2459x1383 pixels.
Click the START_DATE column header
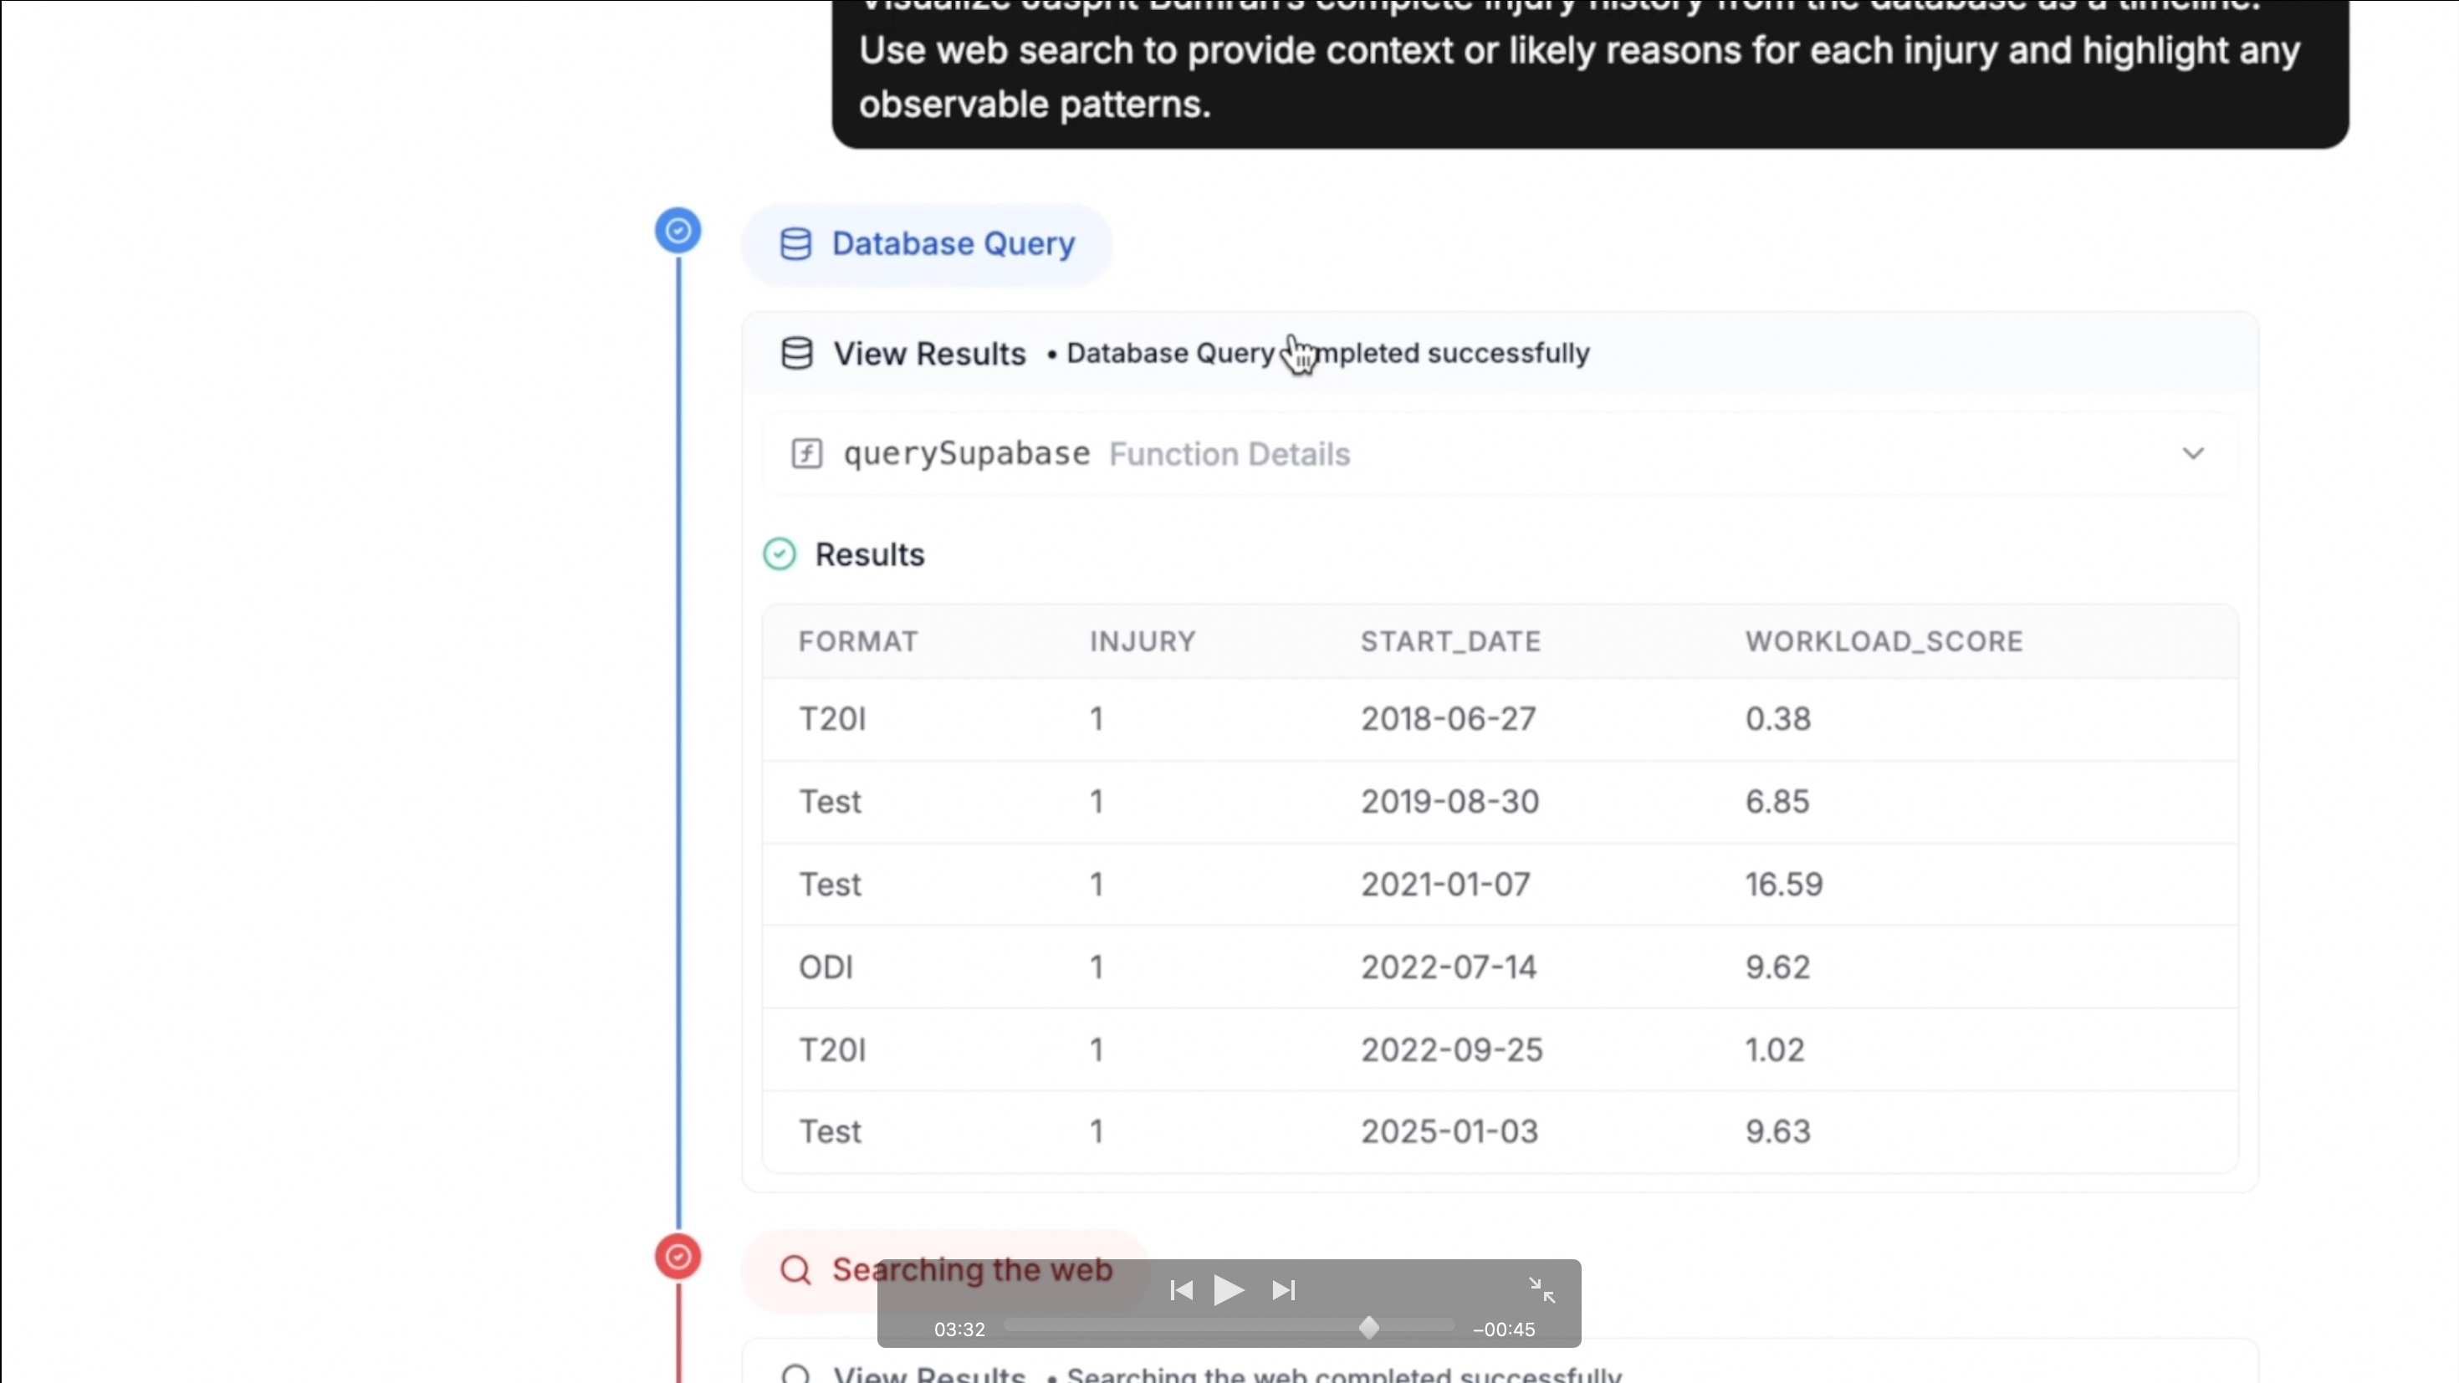pos(1450,641)
